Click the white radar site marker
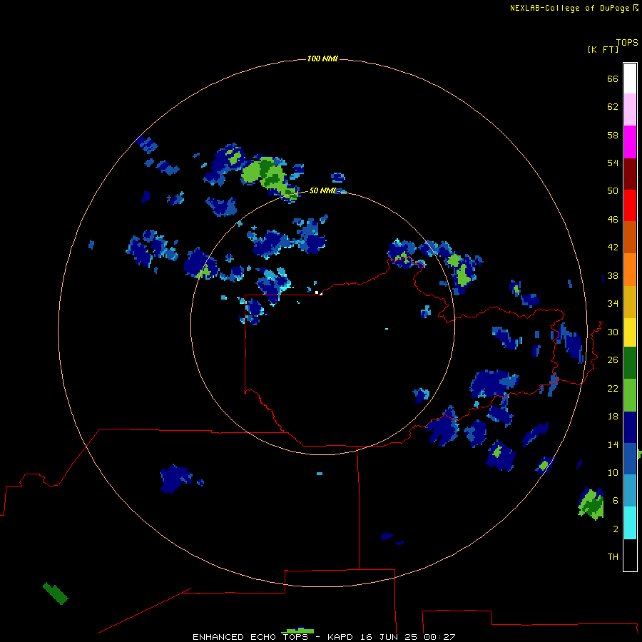This screenshot has width=642, height=642. tap(317, 292)
